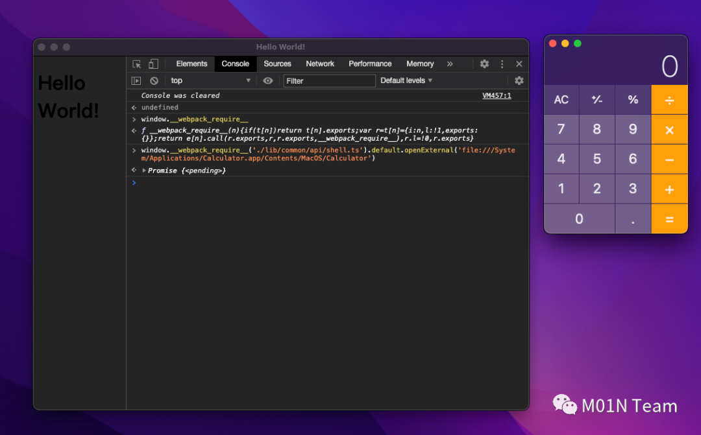701x435 pixels.
Task: Click the 2 key in Calculator
Action: [597, 189]
